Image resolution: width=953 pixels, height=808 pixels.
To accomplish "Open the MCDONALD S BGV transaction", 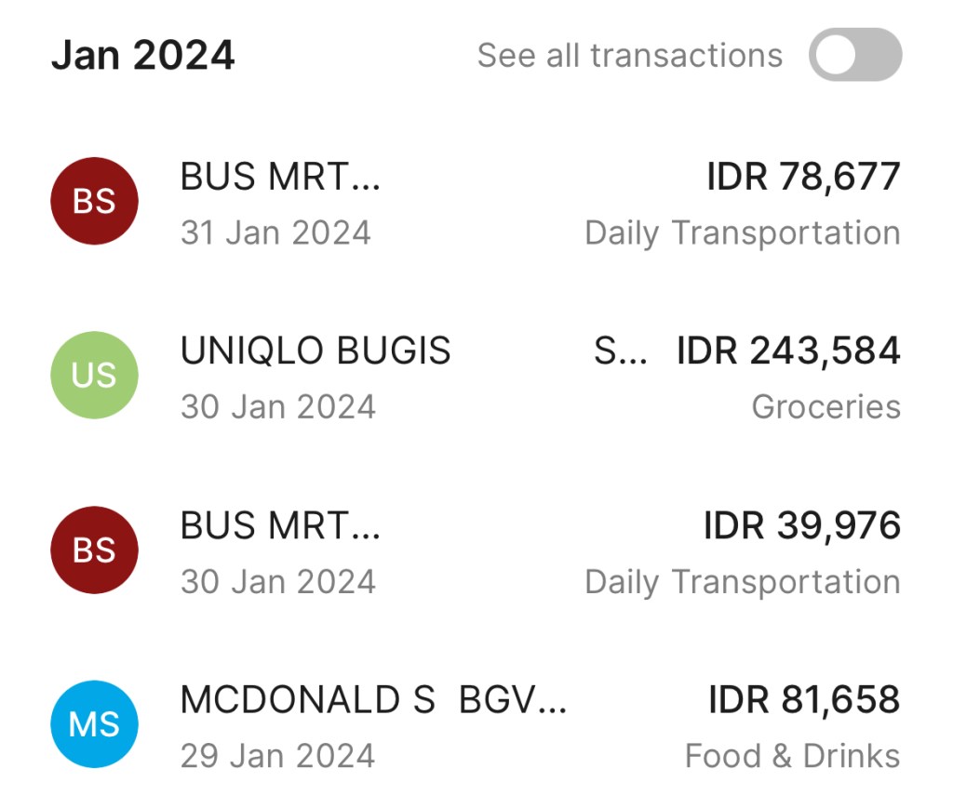I will pos(372,699).
